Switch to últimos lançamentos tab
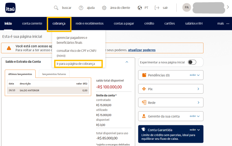Viewport: 232px width, 146px height. (20, 74)
